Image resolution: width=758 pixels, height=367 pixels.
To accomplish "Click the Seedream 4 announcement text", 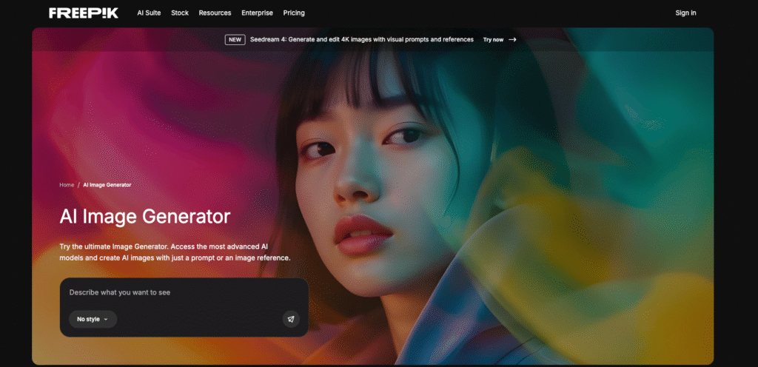I will (362, 40).
